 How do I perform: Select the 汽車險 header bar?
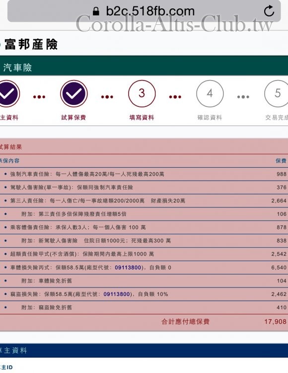coord(144,66)
